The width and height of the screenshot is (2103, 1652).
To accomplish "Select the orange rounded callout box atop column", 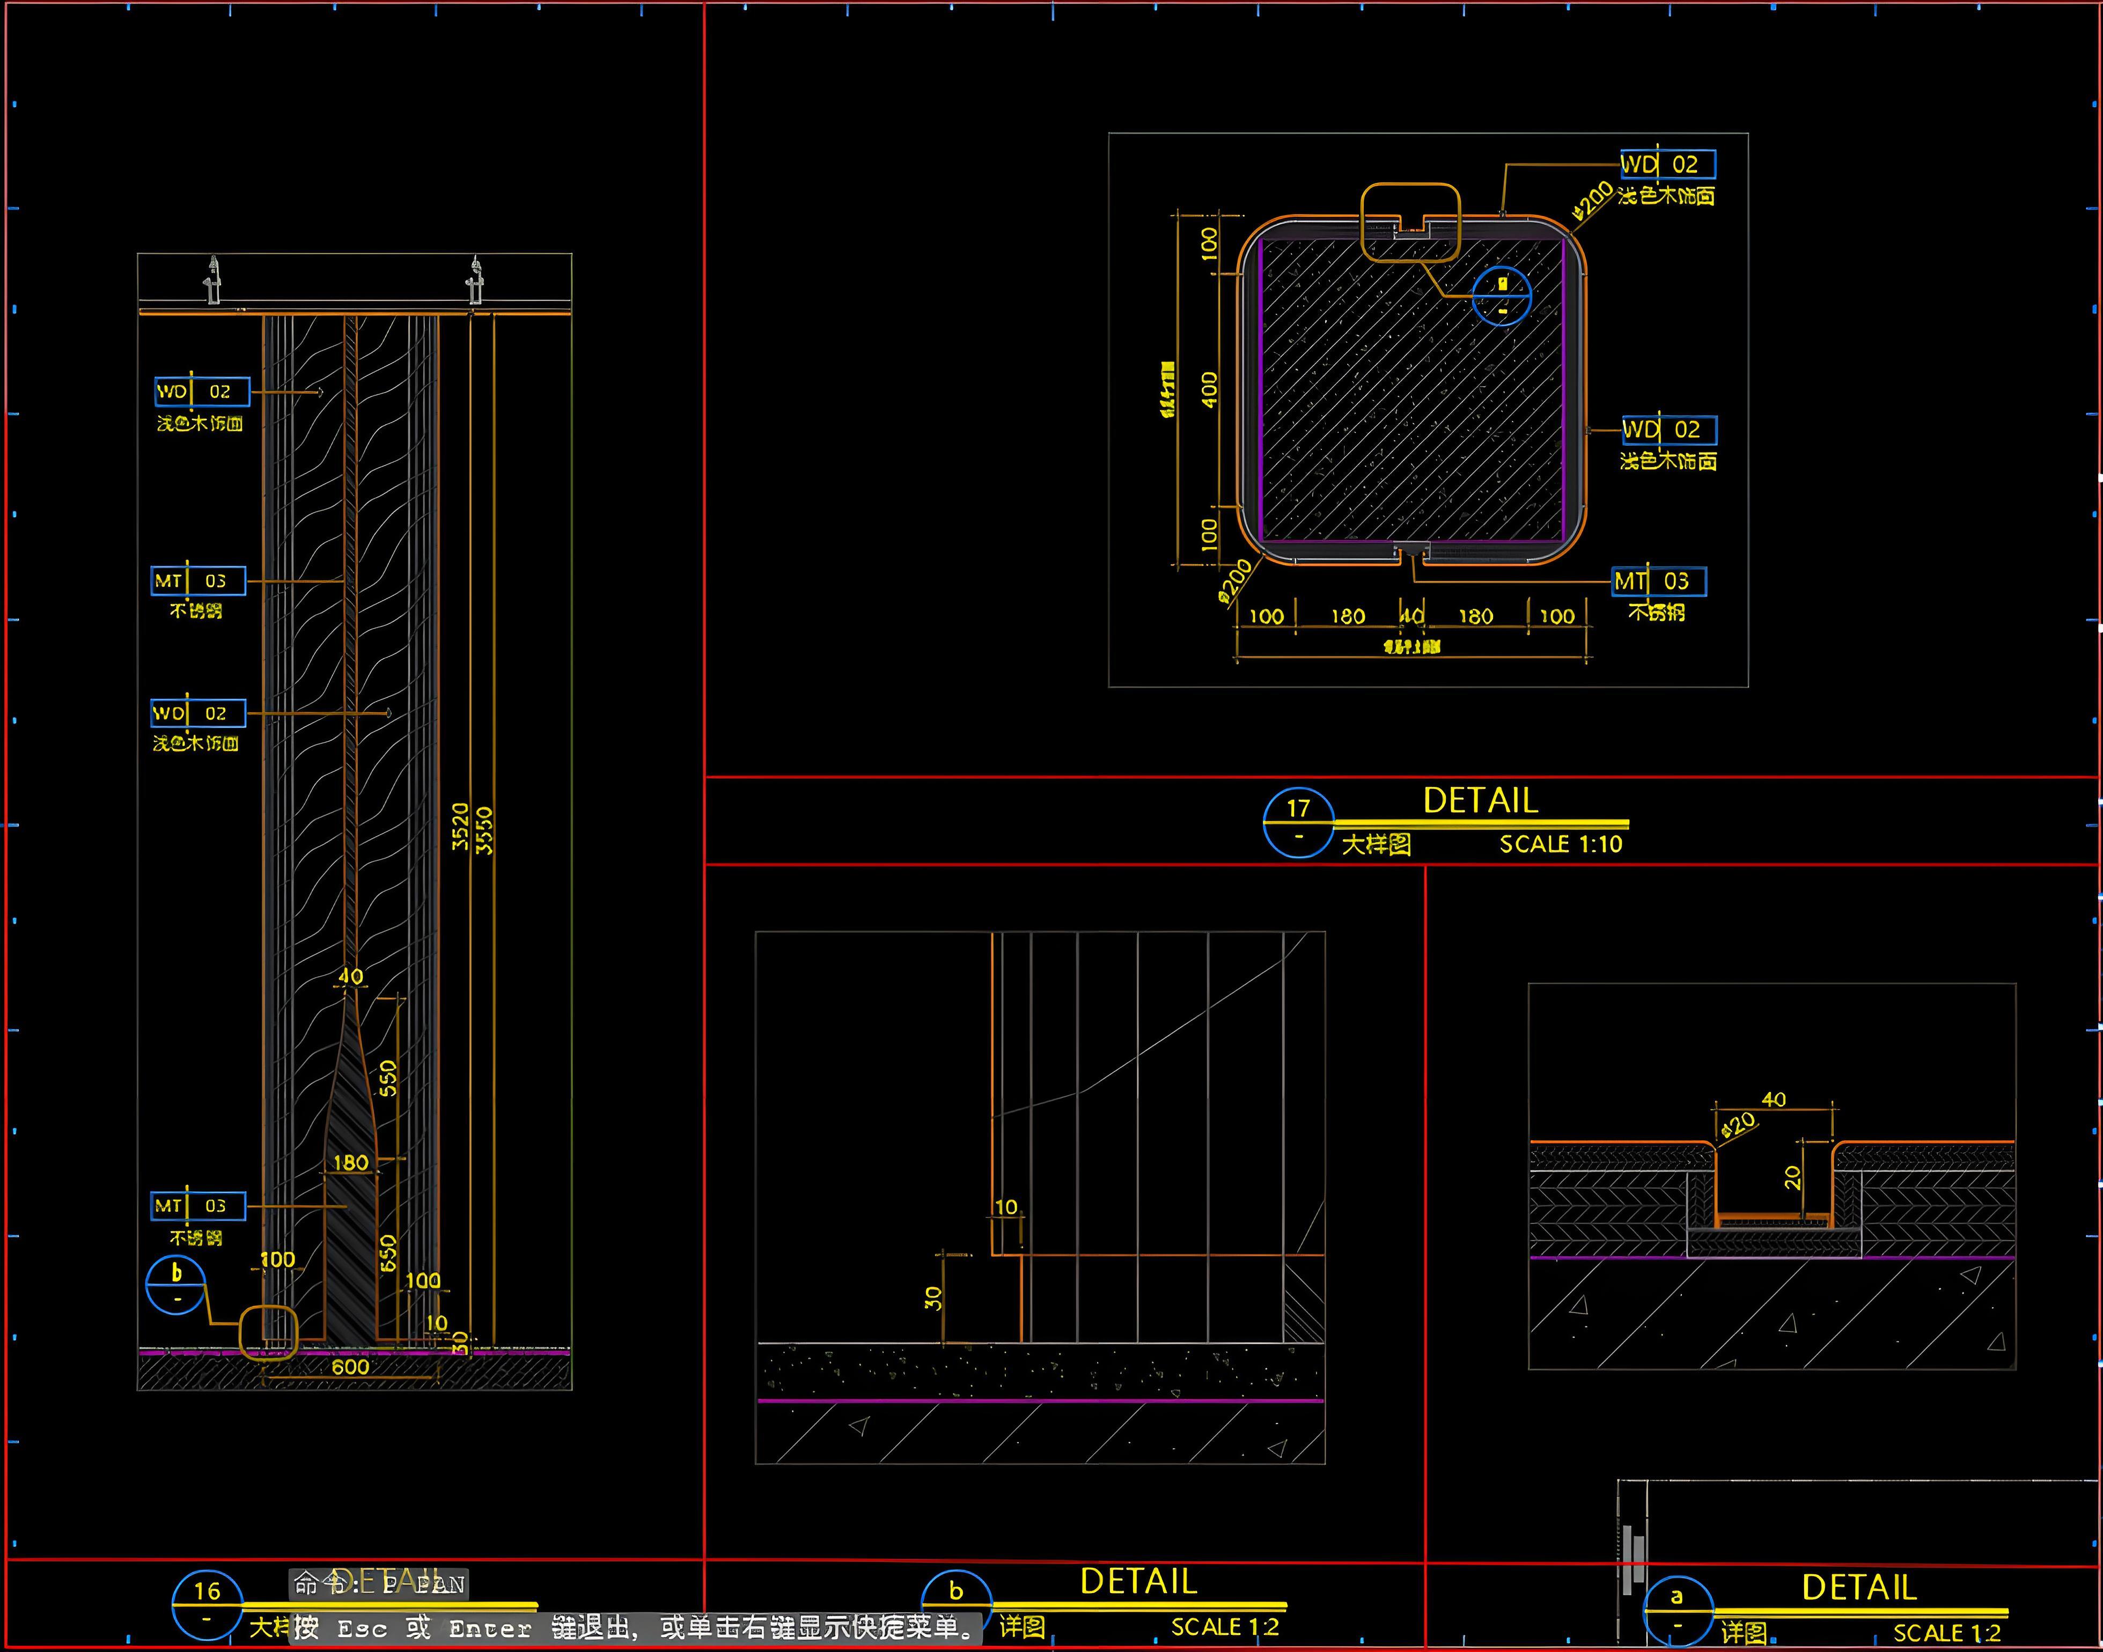I will tap(1410, 223).
